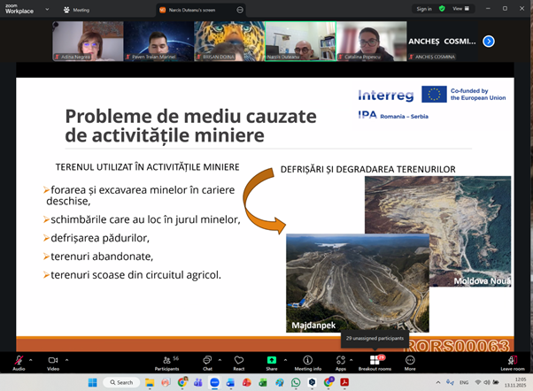Show next participants with the blue arrow

coord(488,41)
